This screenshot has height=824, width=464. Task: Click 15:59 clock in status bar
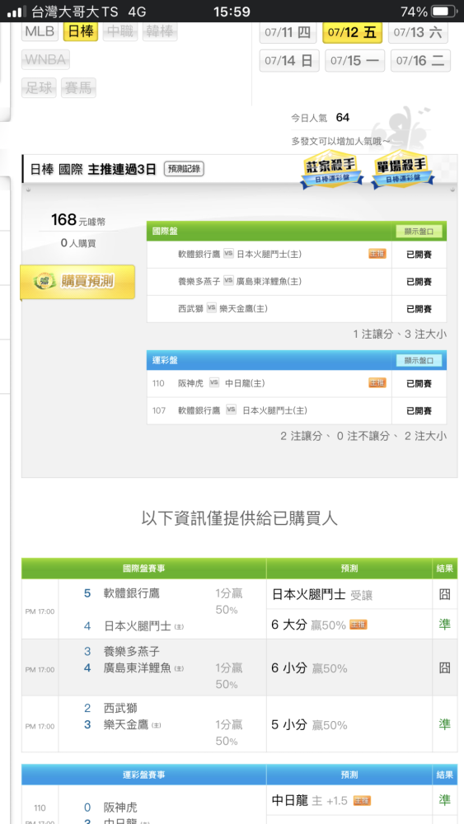point(232,11)
